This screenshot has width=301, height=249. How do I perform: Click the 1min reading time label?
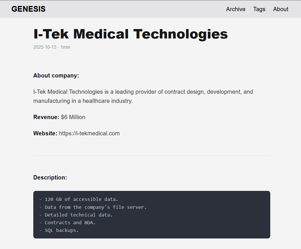tap(65, 47)
